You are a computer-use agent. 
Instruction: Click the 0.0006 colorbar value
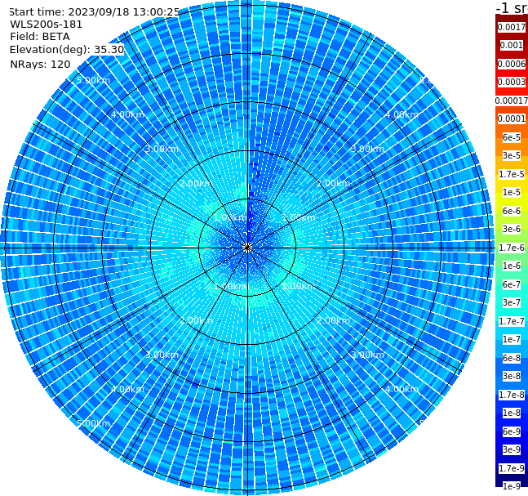pos(512,64)
